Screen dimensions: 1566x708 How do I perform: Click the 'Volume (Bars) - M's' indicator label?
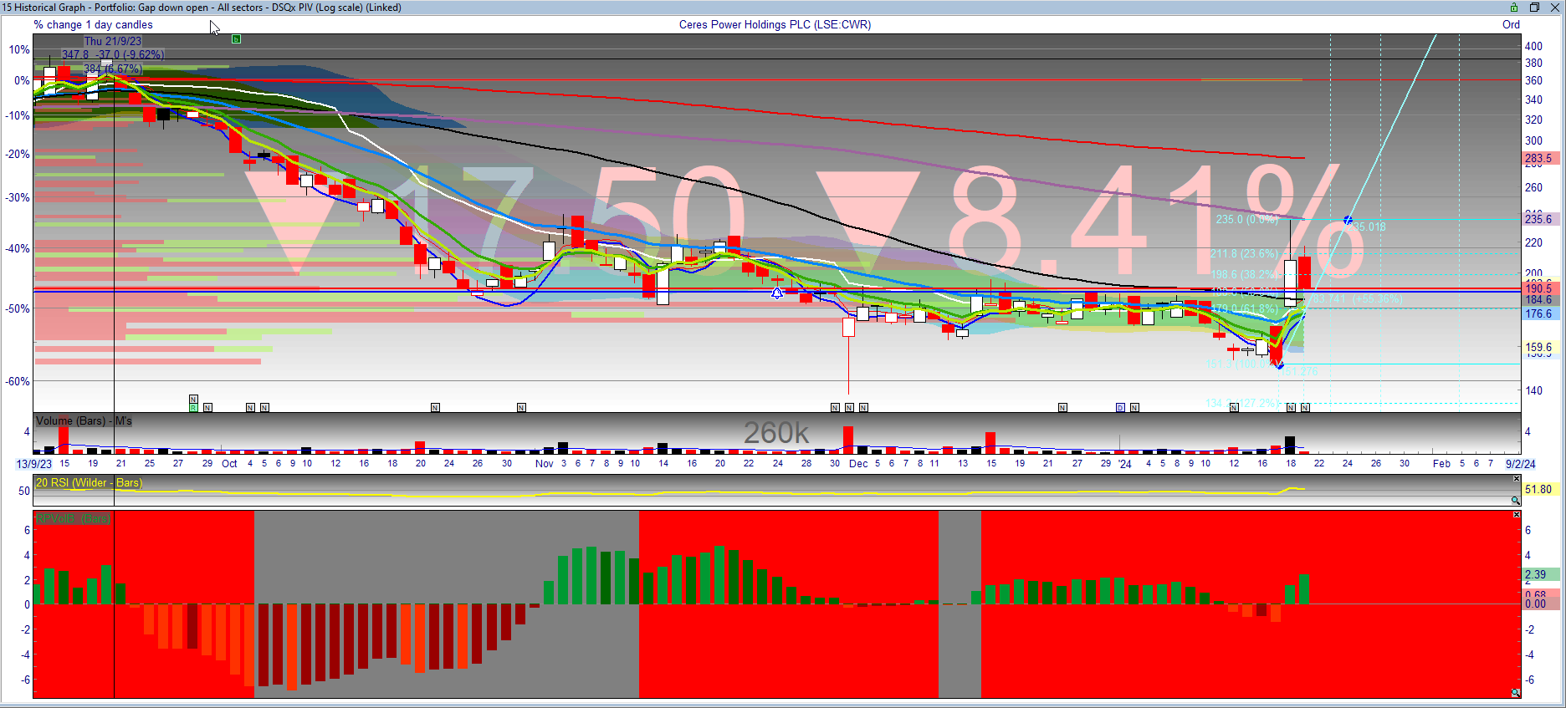[x=84, y=421]
